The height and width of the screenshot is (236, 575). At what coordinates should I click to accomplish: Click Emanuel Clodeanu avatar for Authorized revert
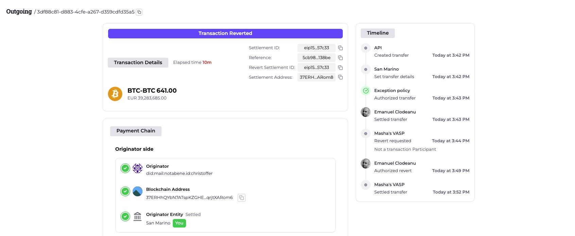(x=366, y=163)
